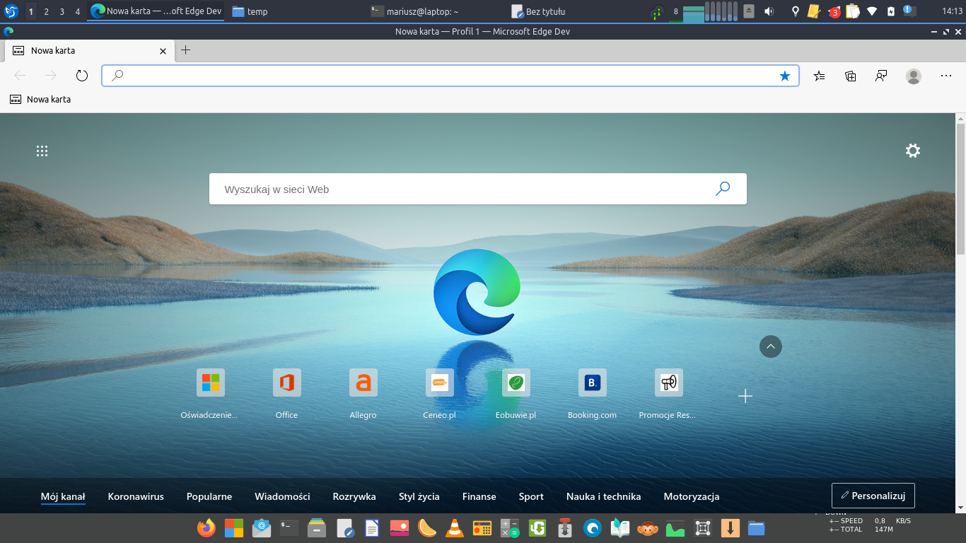The image size is (966, 543).
Task: Launch VLC media player from the dock
Action: (x=454, y=527)
